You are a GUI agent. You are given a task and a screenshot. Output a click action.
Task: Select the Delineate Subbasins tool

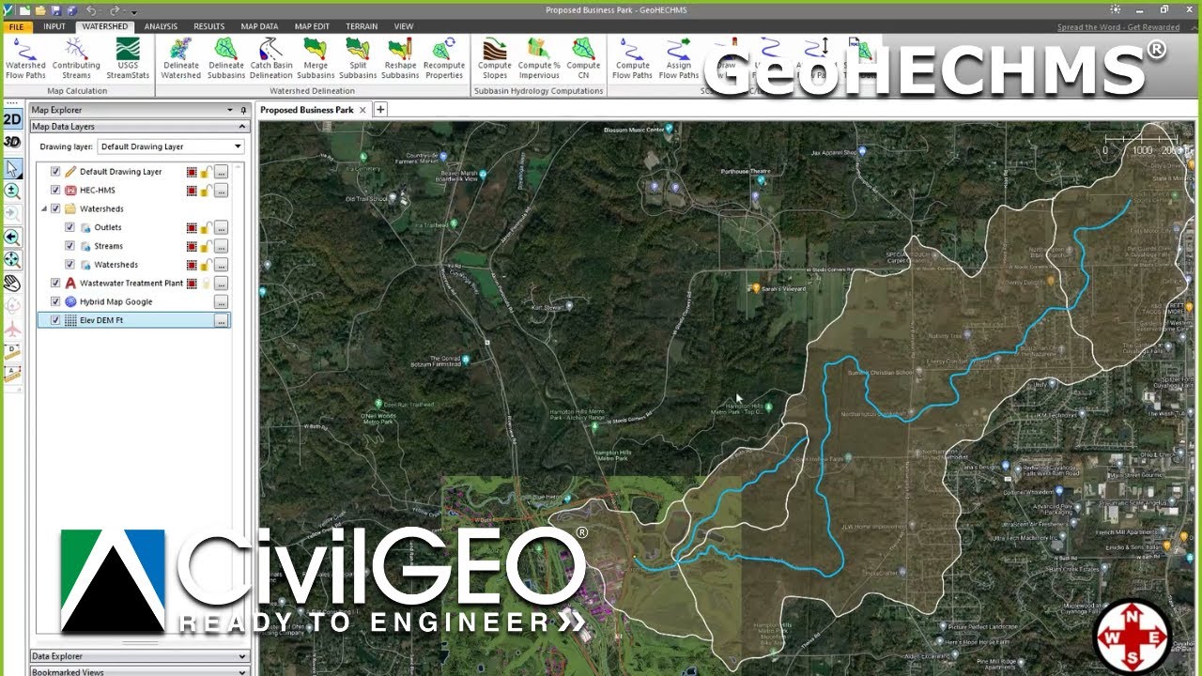tap(226, 58)
